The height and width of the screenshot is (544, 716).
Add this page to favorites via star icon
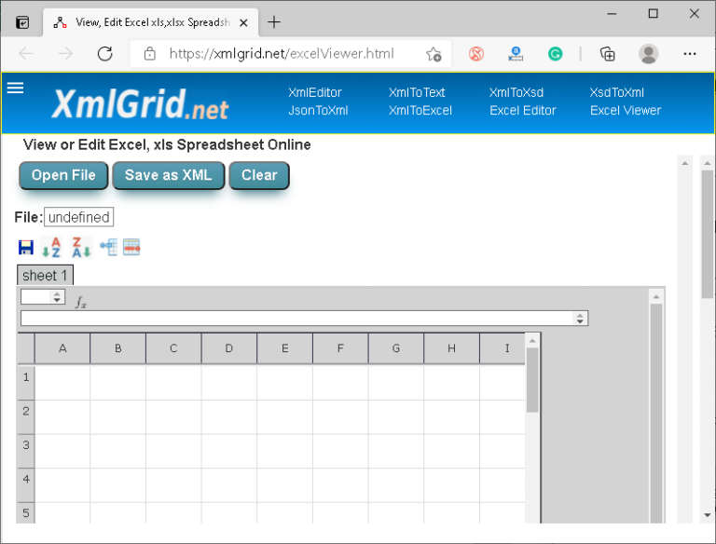(434, 54)
